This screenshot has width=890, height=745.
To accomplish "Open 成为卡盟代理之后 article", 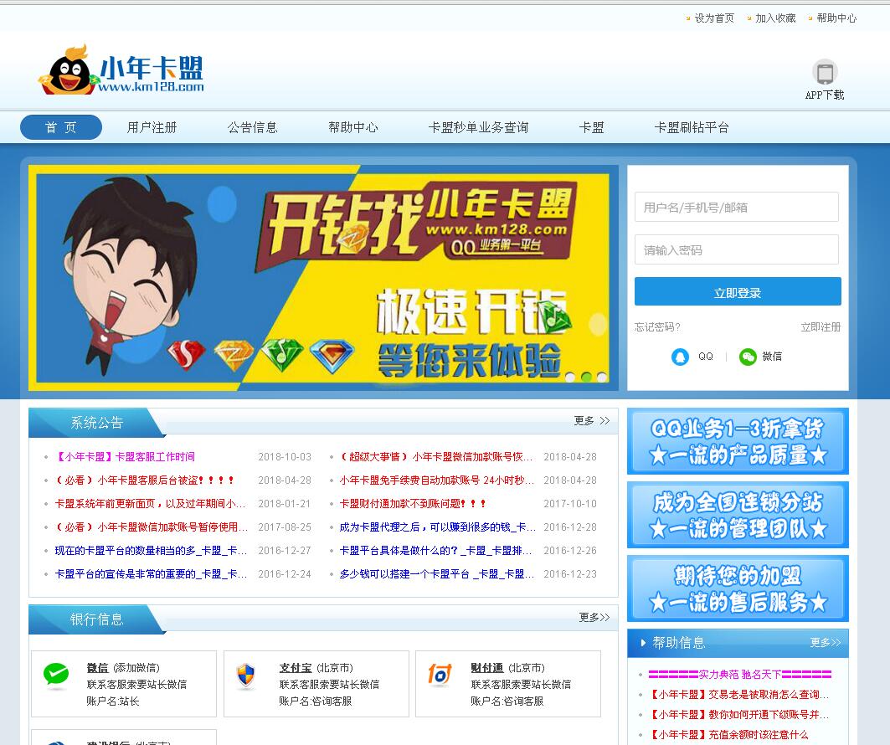I will [438, 527].
